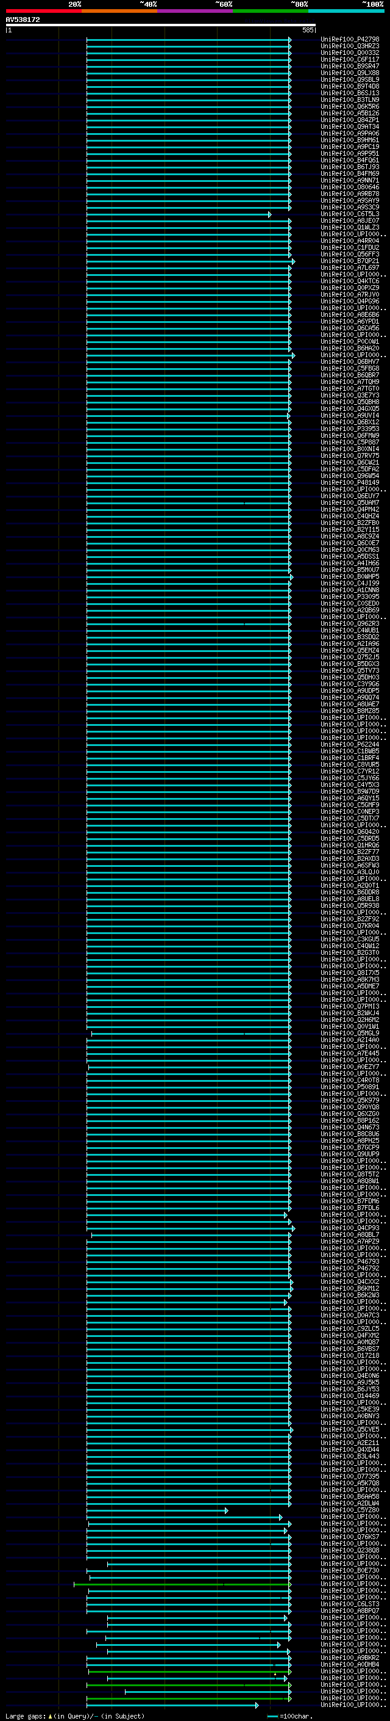Open entry UniRef100_Q84ZP1
Image resolution: width=390 pixels, height=1721 pixels.
pyautogui.click(x=350, y=120)
